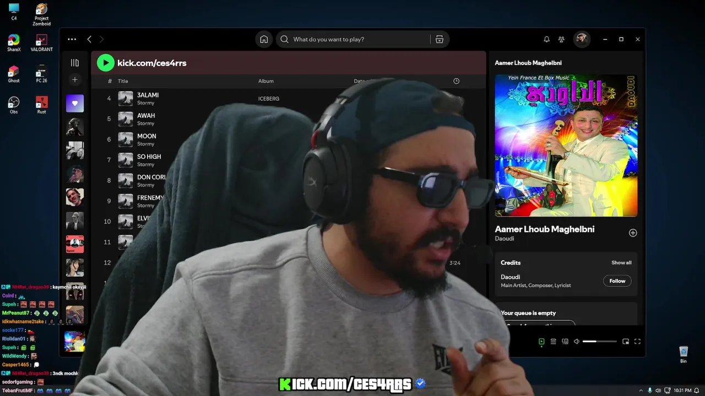Viewport: 705px width, 396px height.
Task: Open the Daoudi album artwork
Action: pos(566,146)
